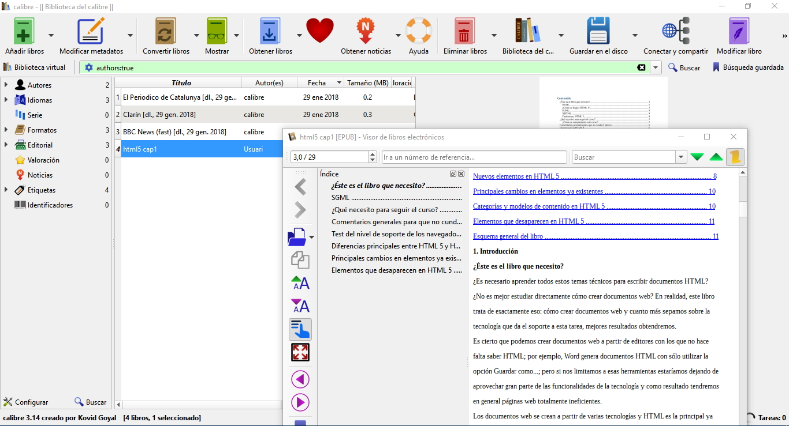Toggle full screen mode in viewer
Viewport: 789px width, 426px height.
(300, 352)
